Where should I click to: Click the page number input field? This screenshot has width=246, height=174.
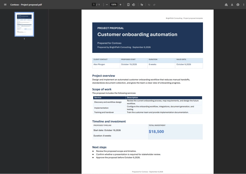tap(94, 5)
